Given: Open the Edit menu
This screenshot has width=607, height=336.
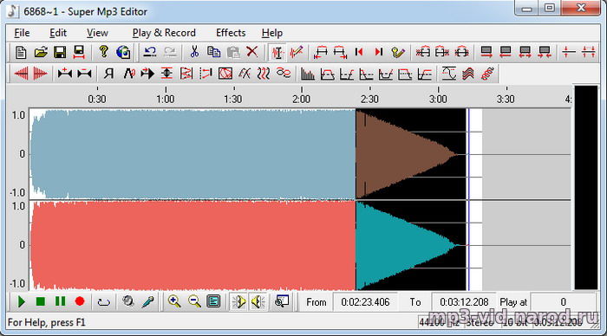Looking at the screenshot, I should (58, 33).
